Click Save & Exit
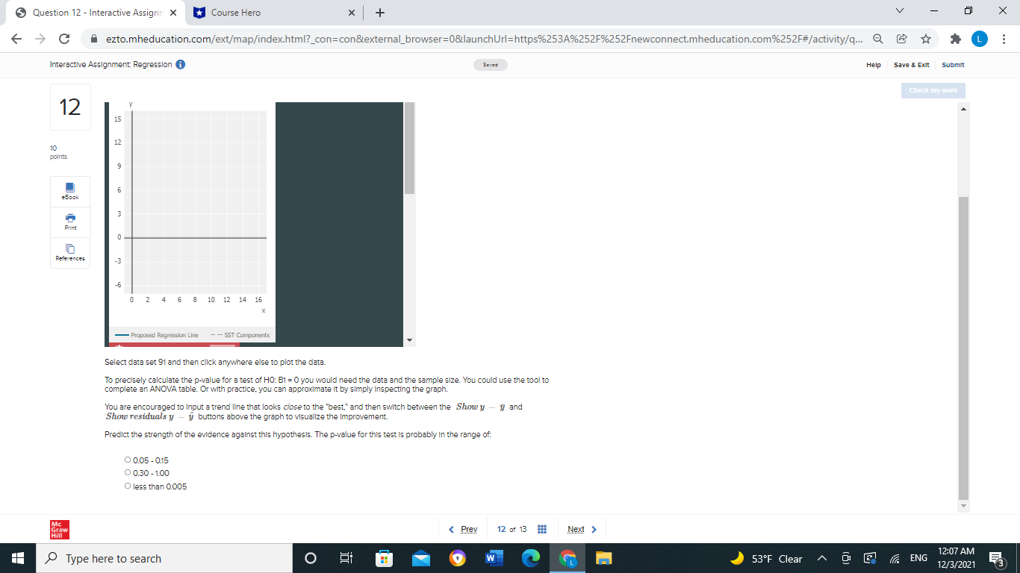Image resolution: width=1020 pixels, height=573 pixels. click(911, 65)
